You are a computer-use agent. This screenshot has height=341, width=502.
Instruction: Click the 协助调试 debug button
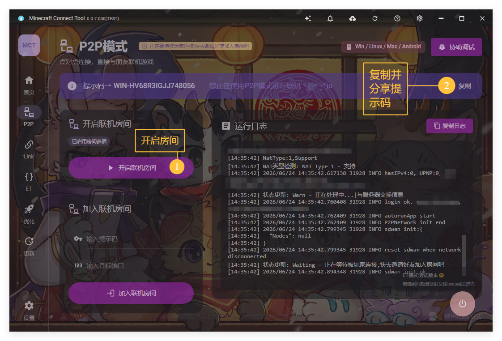(x=456, y=47)
